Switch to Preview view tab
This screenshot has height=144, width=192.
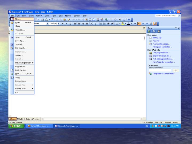tap(35, 119)
